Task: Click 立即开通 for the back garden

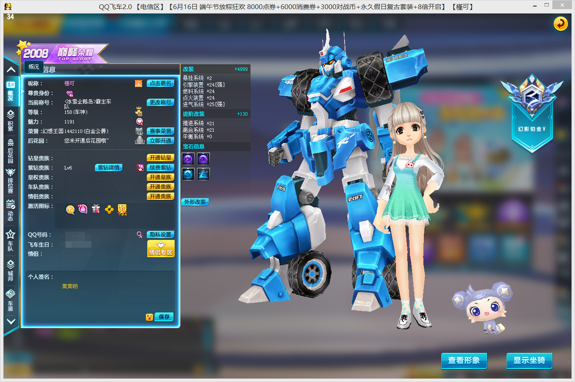Action: [x=161, y=141]
